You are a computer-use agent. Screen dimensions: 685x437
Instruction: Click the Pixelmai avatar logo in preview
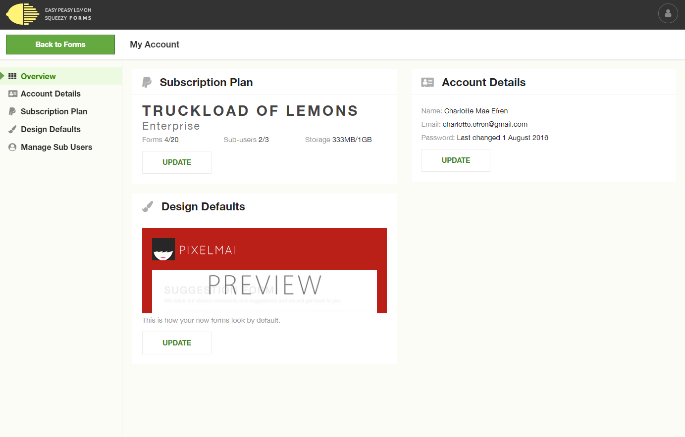coord(163,249)
